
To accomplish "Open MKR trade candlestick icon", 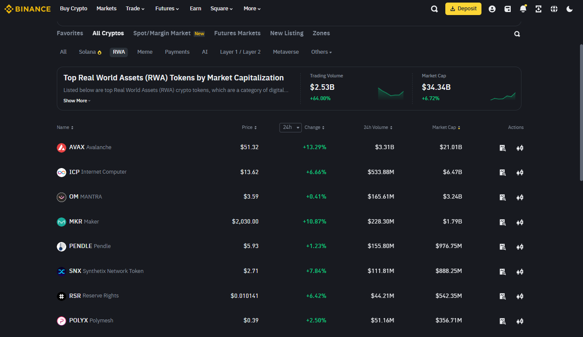I will (520, 222).
